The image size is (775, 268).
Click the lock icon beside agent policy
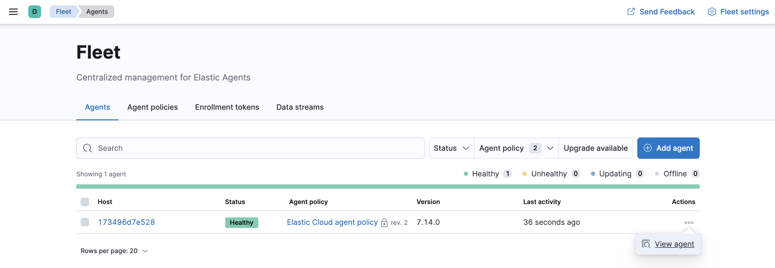tap(384, 223)
